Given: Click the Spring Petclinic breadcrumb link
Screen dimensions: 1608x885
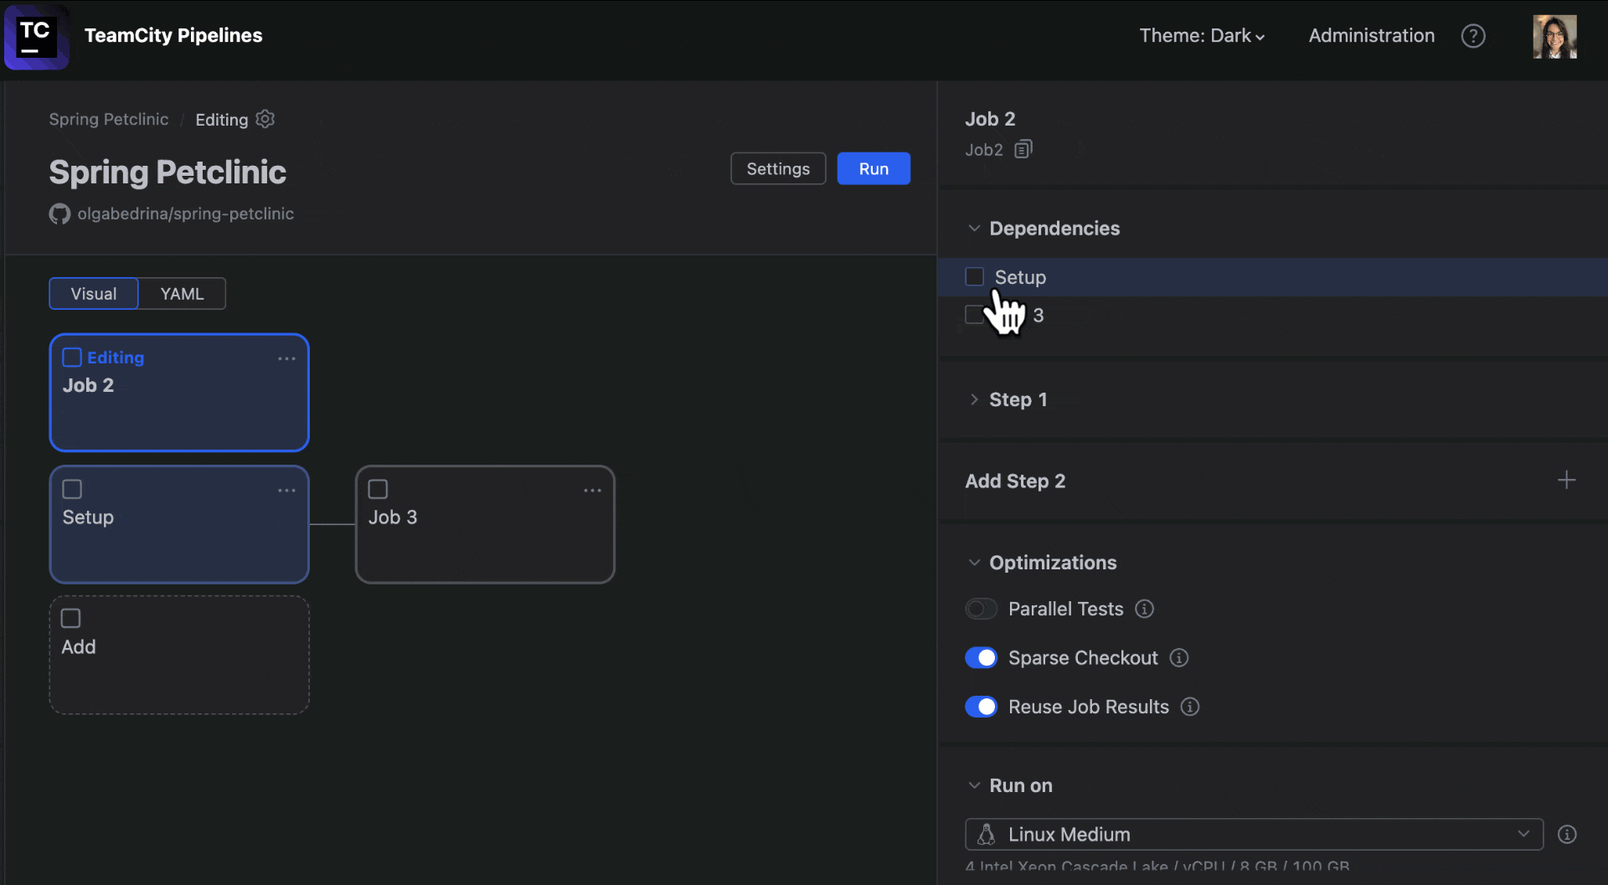Looking at the screenshot, I should 109,119.
